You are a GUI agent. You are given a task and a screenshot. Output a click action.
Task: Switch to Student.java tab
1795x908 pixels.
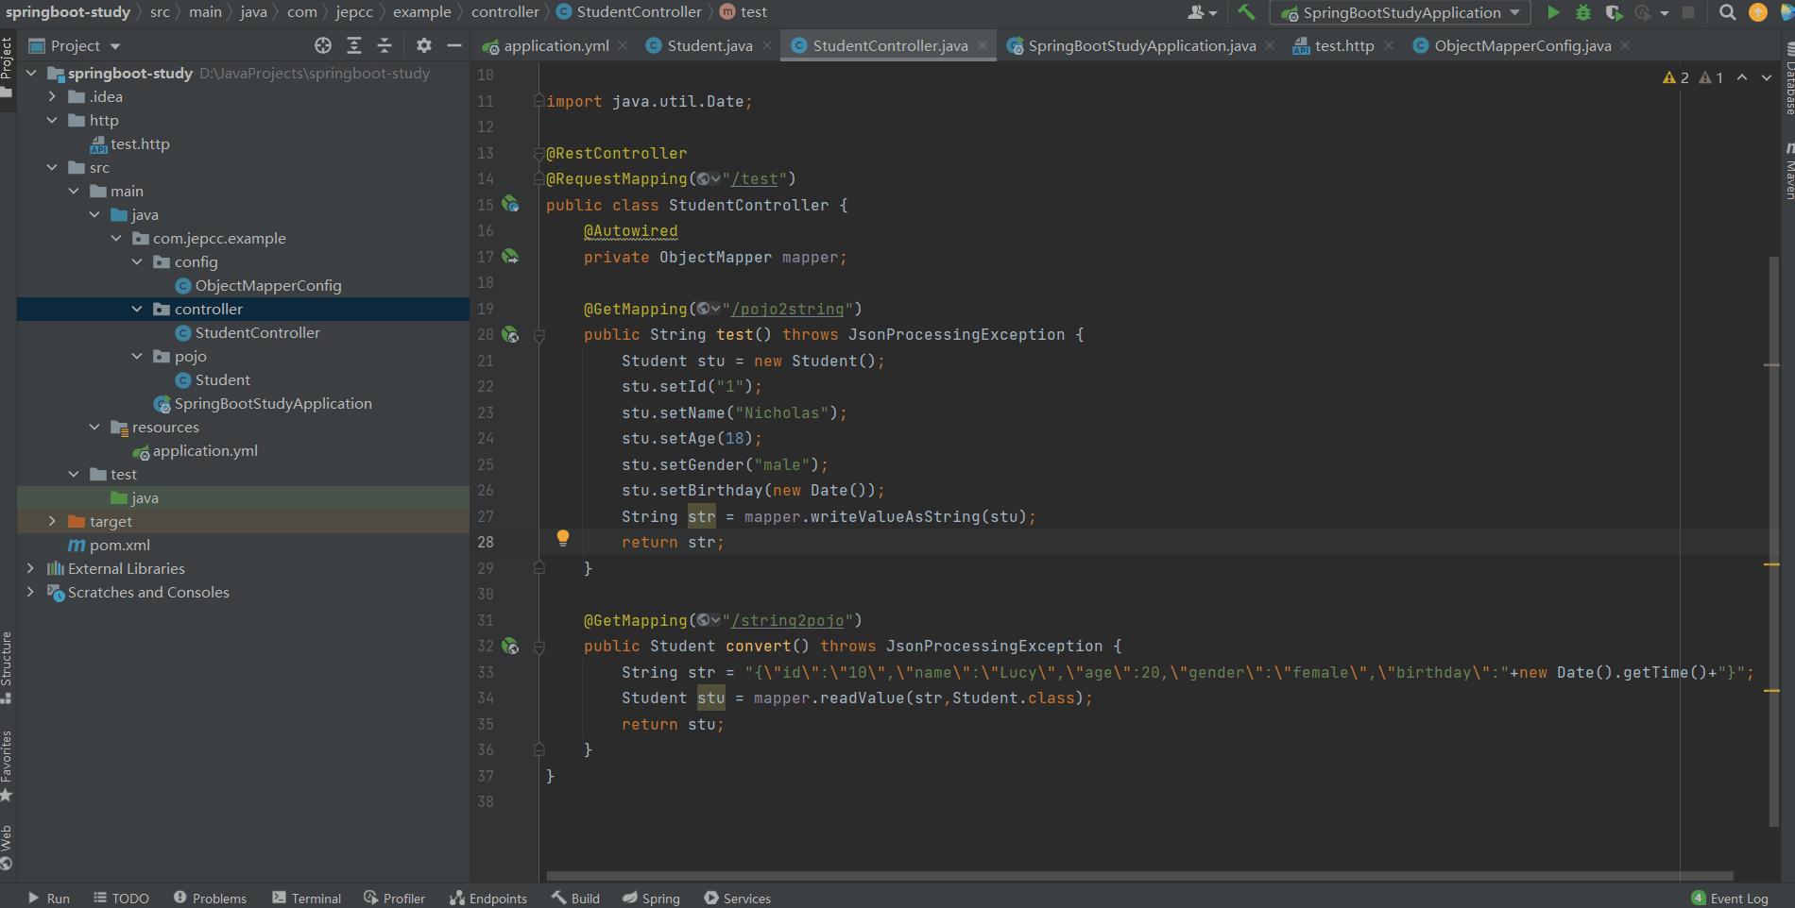pyautogui.click(x=709, y=45)
